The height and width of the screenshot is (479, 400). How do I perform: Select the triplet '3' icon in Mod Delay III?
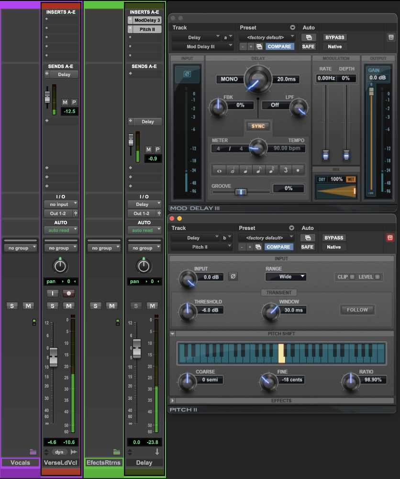(x=286, y=171)
